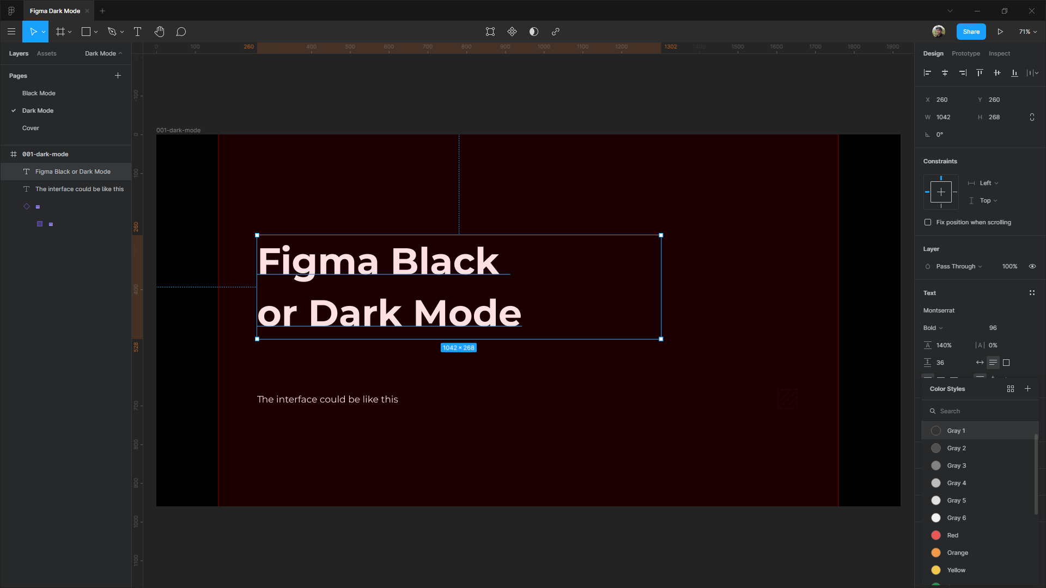
Task: Select the Move tool arrow
Action: (33, 32)
